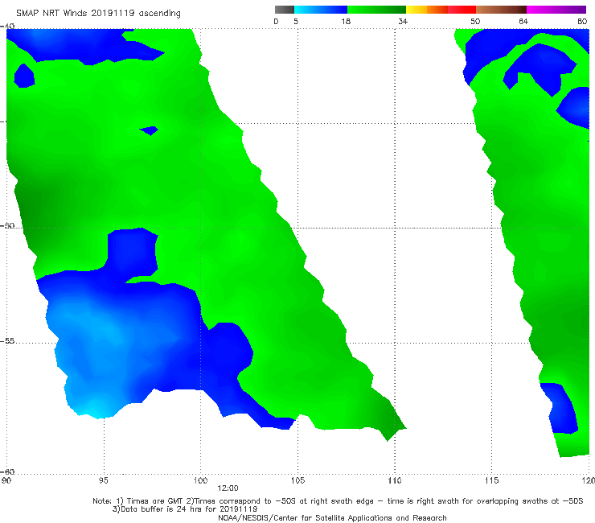The width and height of the screenshot is (595, 523).
Task: Click latitude axis label '-55'
Action: pos(7,341)
